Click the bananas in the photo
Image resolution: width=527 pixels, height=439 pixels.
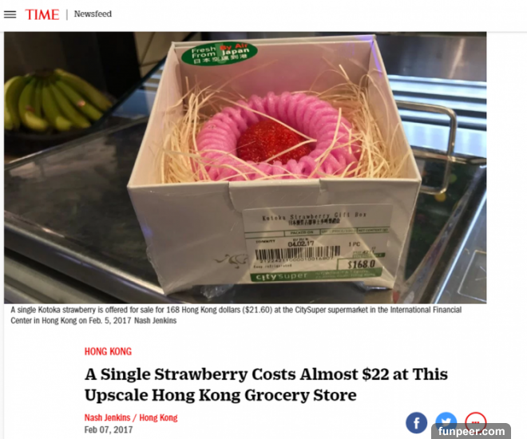(x=56, y=101)
